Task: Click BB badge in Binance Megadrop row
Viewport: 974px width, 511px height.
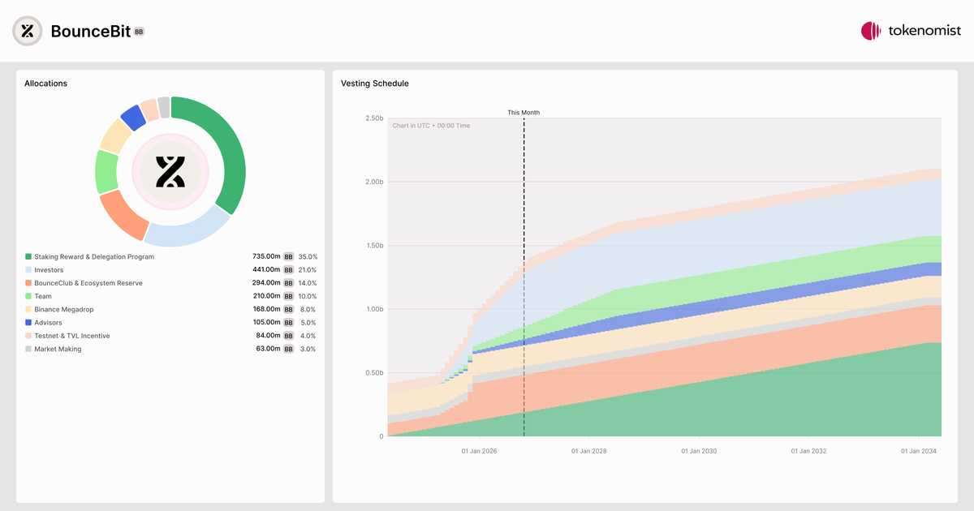Action: (x=288, y=310)
